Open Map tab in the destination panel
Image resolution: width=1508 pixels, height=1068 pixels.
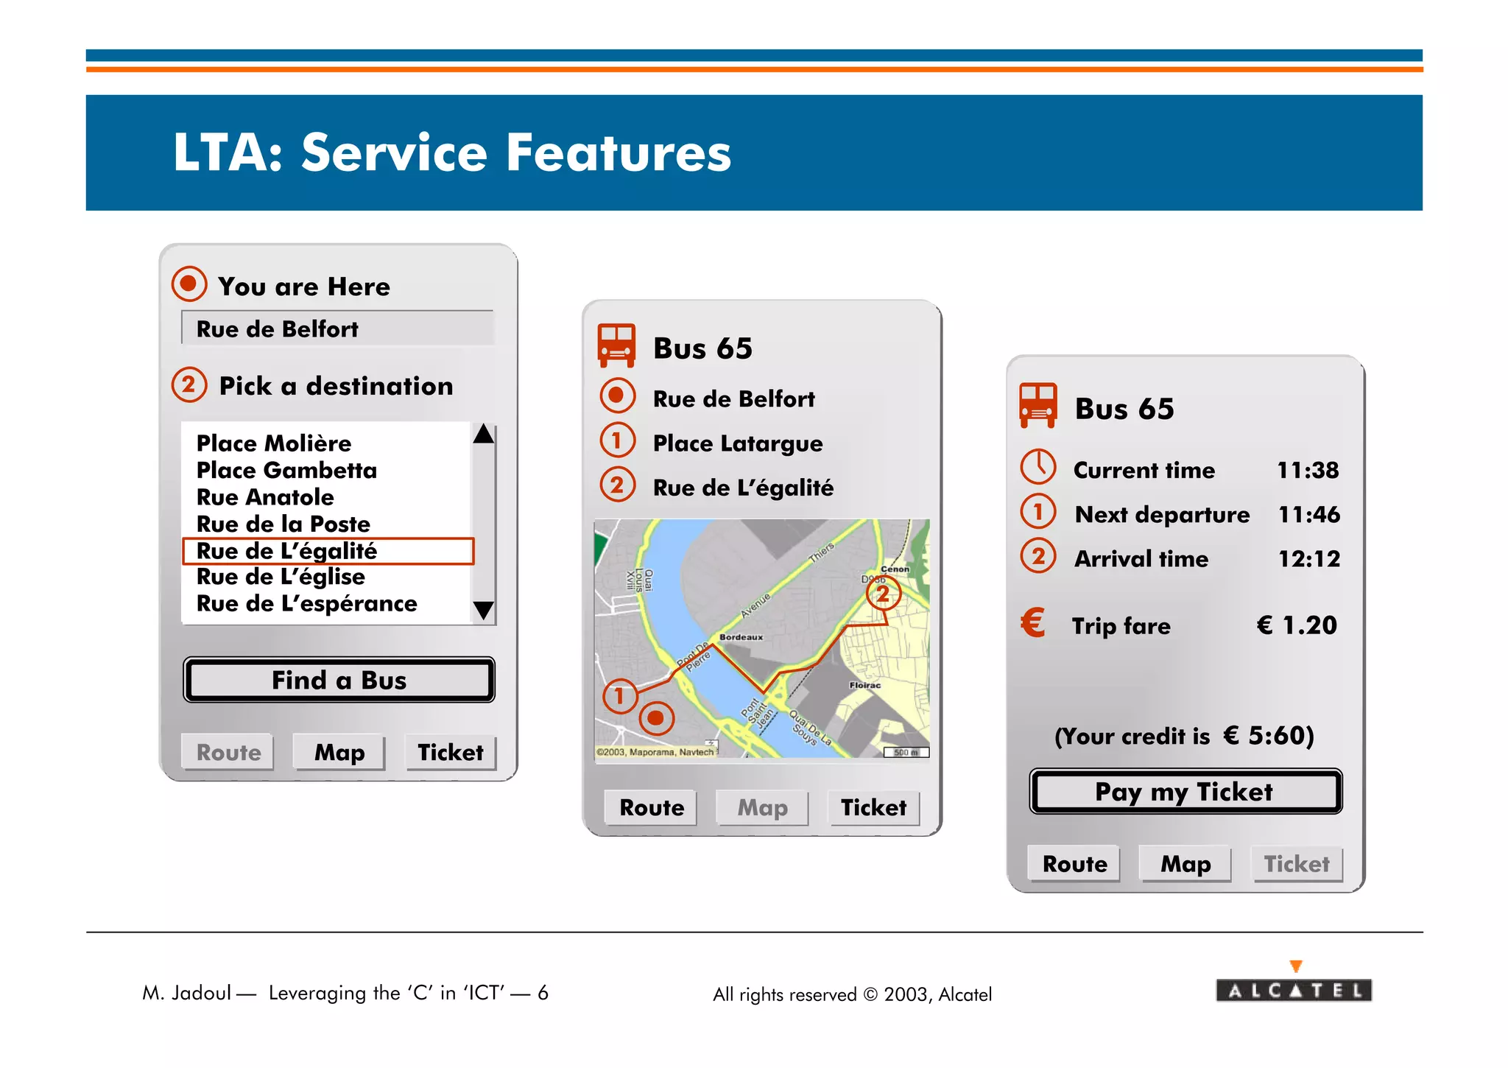pyautogui.click(x=339, y=752)
